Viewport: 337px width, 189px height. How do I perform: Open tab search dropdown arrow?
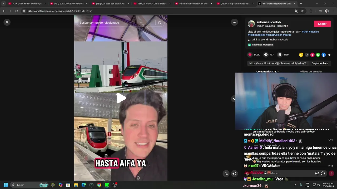[x=3, y=4]
